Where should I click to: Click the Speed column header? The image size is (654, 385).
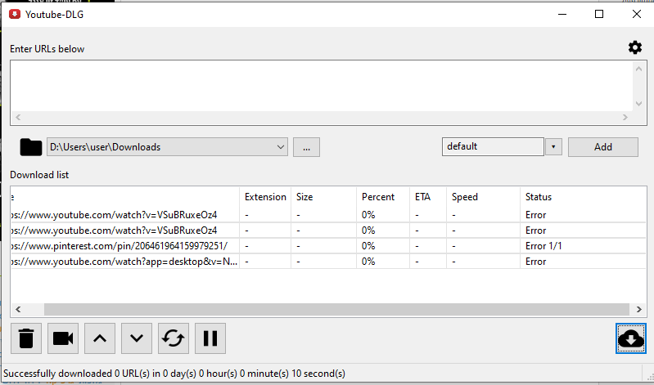tap(483, 197)
